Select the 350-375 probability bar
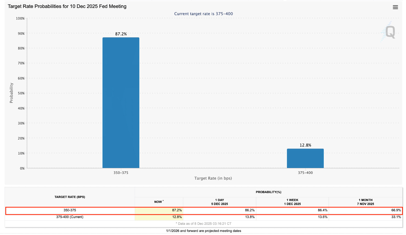 coord(121,103)
